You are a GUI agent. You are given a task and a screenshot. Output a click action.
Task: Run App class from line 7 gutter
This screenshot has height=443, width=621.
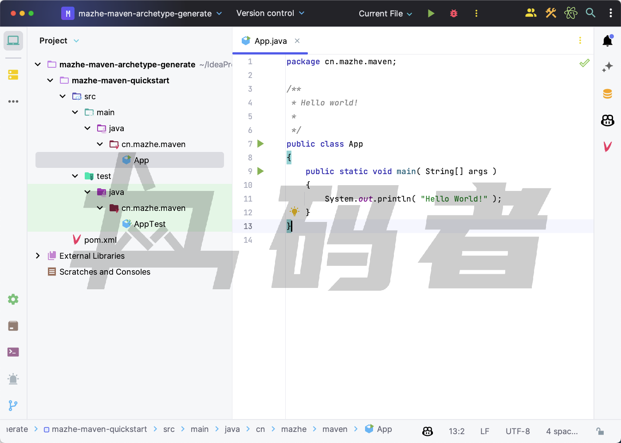coord(260,144)
